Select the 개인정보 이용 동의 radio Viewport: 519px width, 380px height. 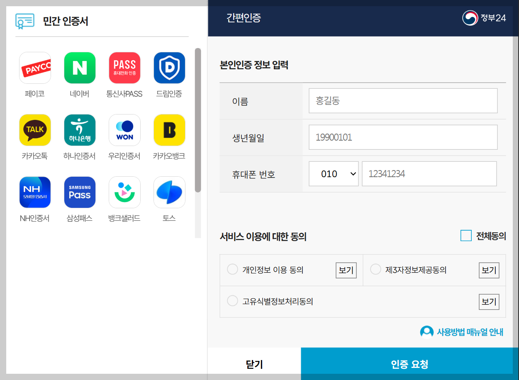point(232,269)
